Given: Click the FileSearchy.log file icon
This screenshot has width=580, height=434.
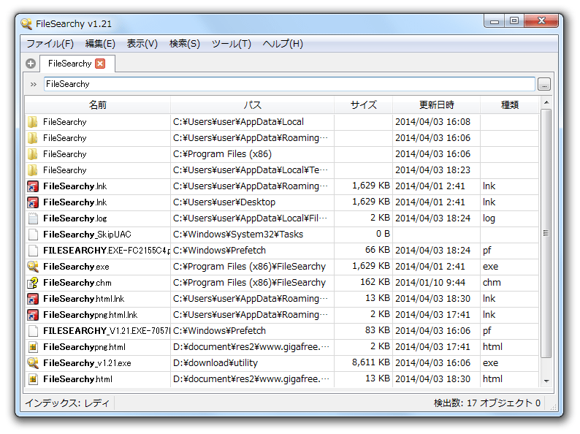Looking at the screenshot, I should [x=33, y=218].
